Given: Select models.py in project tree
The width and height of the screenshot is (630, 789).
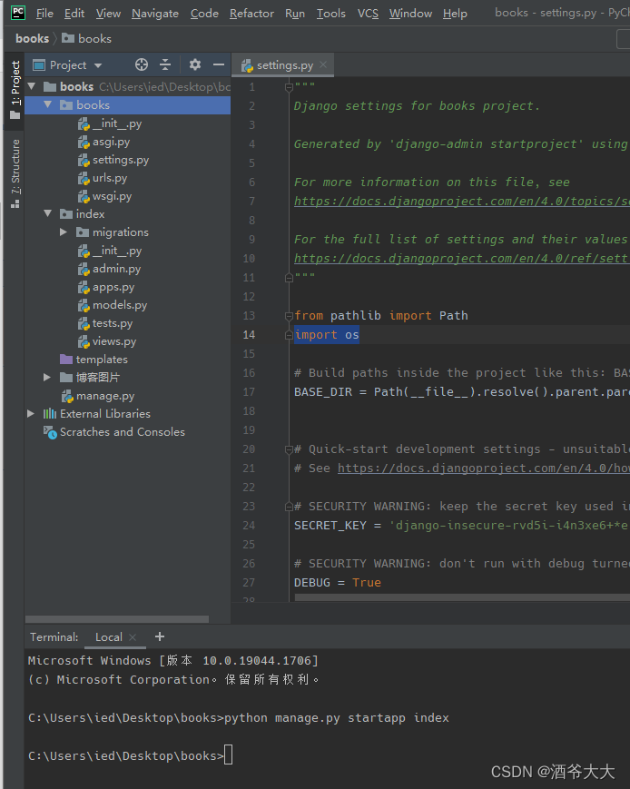Looking at the screenshot, I should (x=113, y=305).
